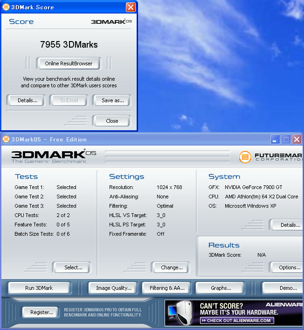The width and height of the screenshot is (304, 330).
Task: Click the 3DMark Score N/A value
Action: [x=262, y=255]
